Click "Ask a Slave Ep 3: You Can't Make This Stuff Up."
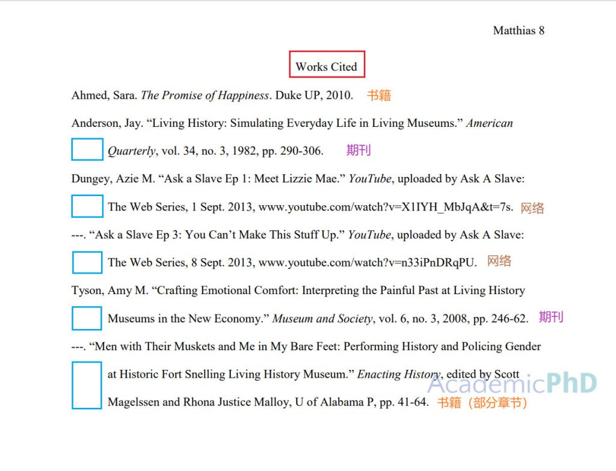The width and height of the screenshot is (616, 471). 217,235
